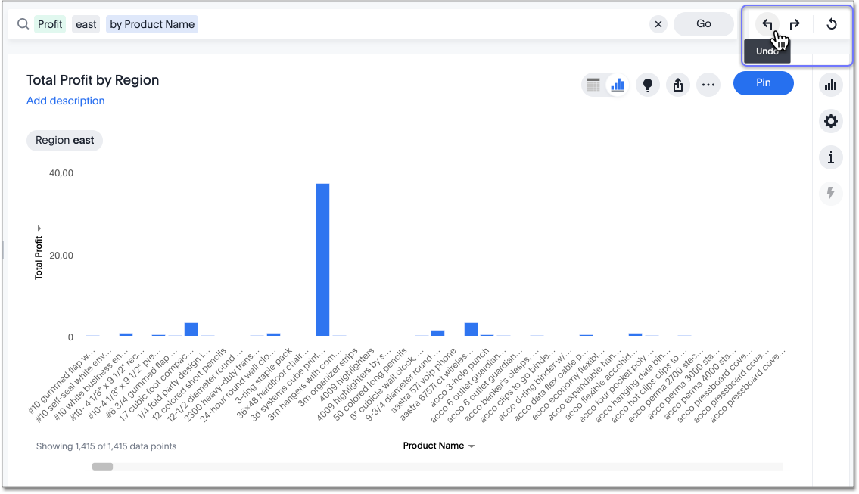This screenshot has width=859, height=494.
Task: Select the Region east filter chip
Action: [x=65, y=141]
